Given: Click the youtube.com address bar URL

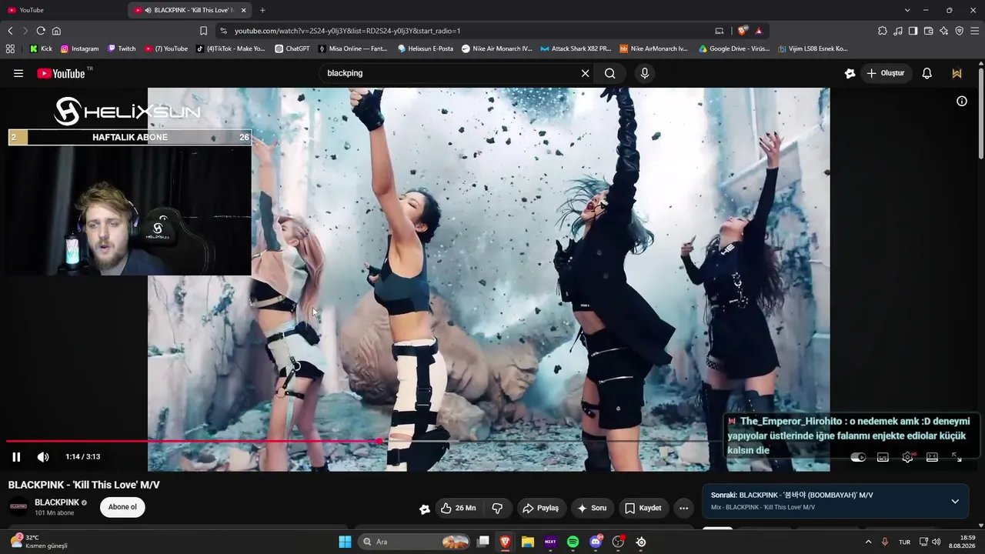Looking at the screenshot, I should click(347, 31).
